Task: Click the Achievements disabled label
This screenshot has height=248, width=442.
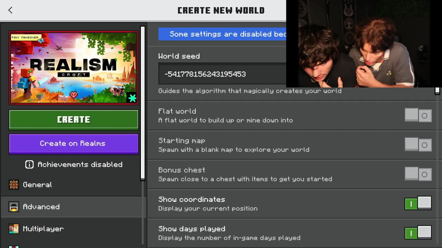Action: click(x=80, y=165)
